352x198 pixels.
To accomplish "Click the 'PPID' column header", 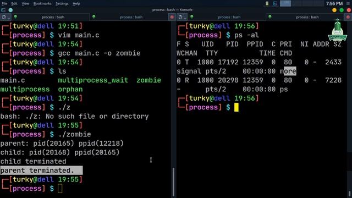I will click(x=255, y=44).
